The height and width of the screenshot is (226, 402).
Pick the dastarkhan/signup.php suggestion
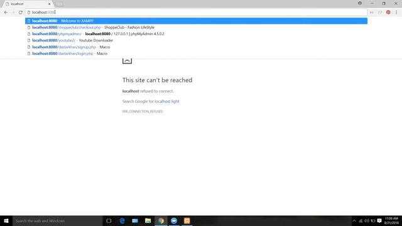pyautogui.click(x=196, y=47)
